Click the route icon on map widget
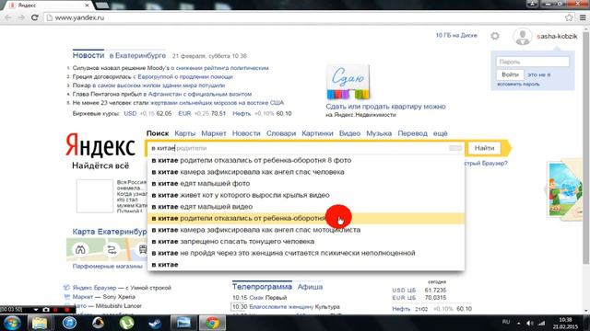Screen dimensions: 590x331 point(112,249)
